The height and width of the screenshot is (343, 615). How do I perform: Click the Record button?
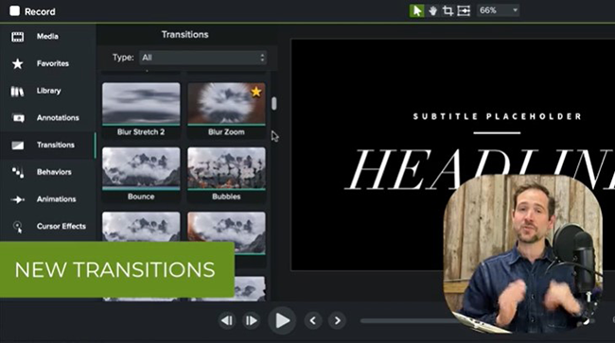click(32, 11)
